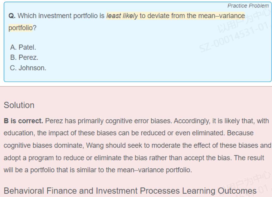Viewport: 272px width, 197px height.
Task: Click the Practice Problem label
Action: click(x=248, y=6)
